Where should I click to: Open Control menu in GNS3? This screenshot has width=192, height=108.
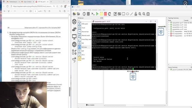(85, 10)
